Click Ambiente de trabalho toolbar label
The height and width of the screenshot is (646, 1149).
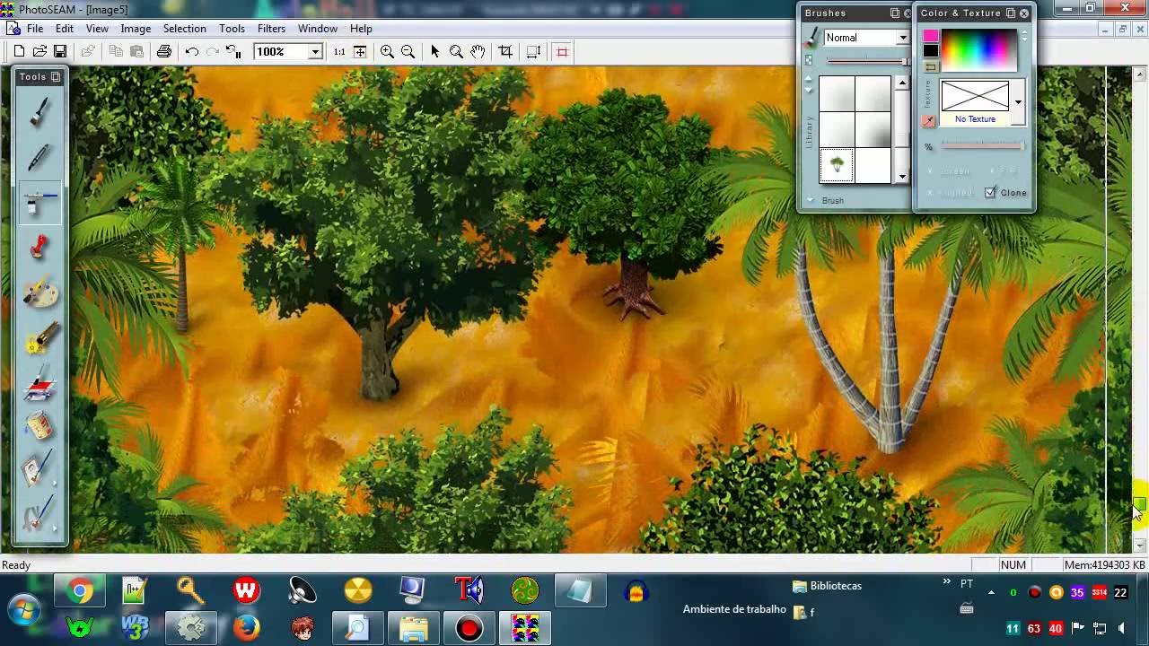click(x=734, y=609)
